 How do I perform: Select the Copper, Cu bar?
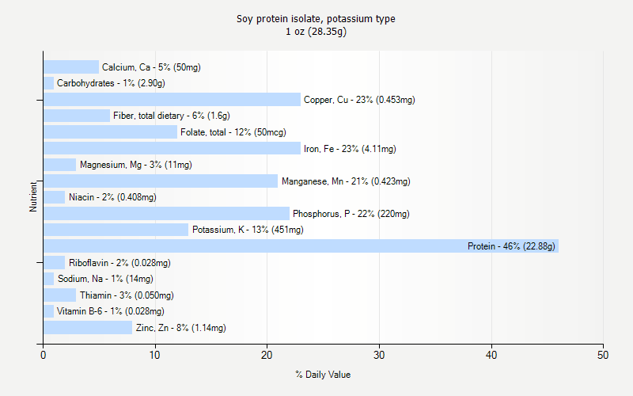(172, 100)
